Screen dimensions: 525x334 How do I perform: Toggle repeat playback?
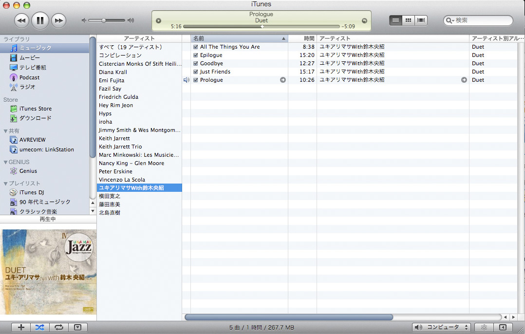click(59, 327)
